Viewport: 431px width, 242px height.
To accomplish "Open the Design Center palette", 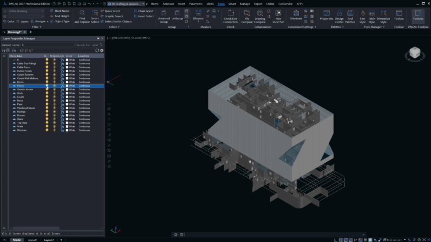I will 339,16.
